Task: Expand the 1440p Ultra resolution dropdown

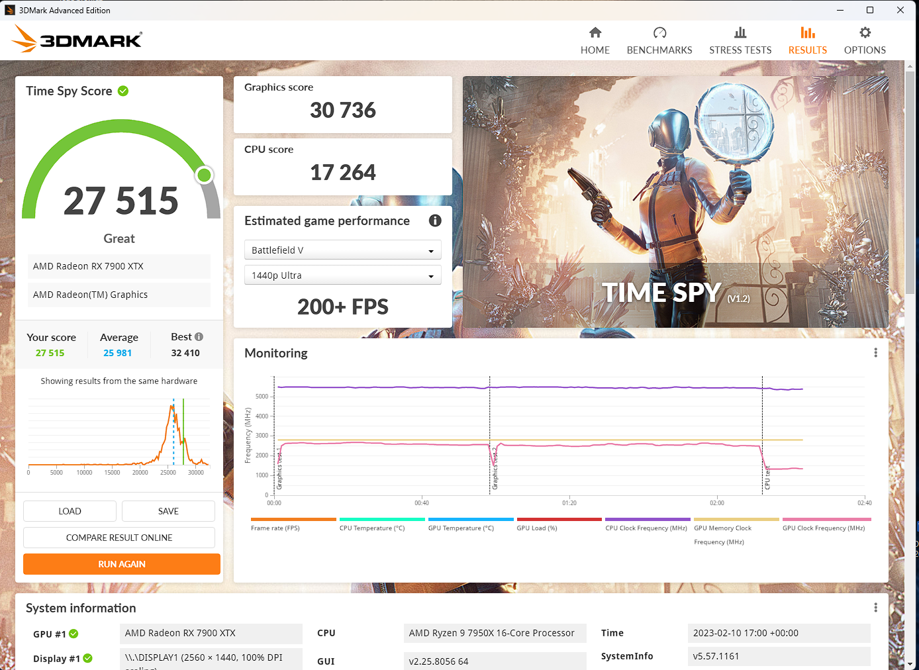Action: (x=342, y=275)
